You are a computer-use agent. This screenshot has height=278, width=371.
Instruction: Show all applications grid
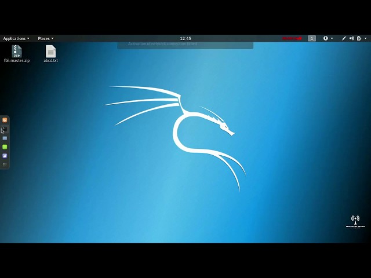(x=5, y=164)
